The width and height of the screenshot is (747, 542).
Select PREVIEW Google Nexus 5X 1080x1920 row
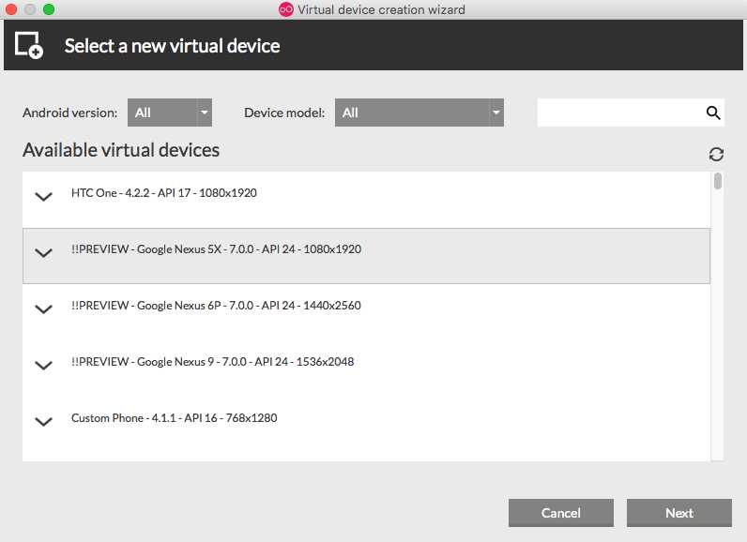pyautogui.click(x=366, y=256)
